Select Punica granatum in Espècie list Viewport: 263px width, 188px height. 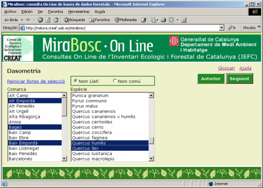pos(110,96)
